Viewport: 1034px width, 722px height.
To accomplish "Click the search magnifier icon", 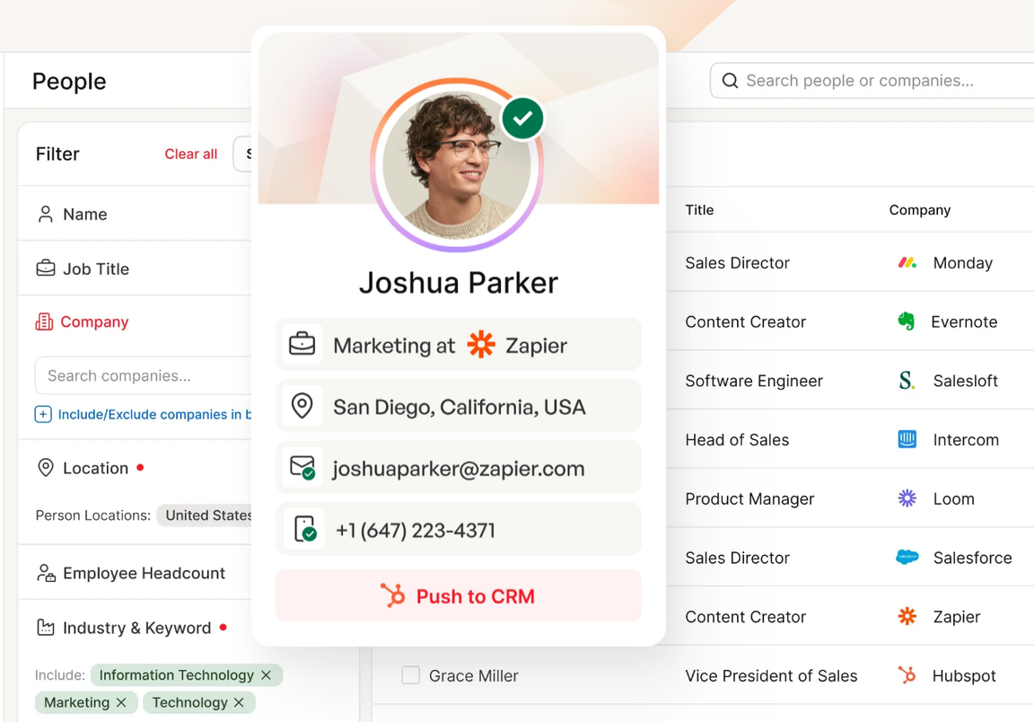I will (x=730, y=81).
